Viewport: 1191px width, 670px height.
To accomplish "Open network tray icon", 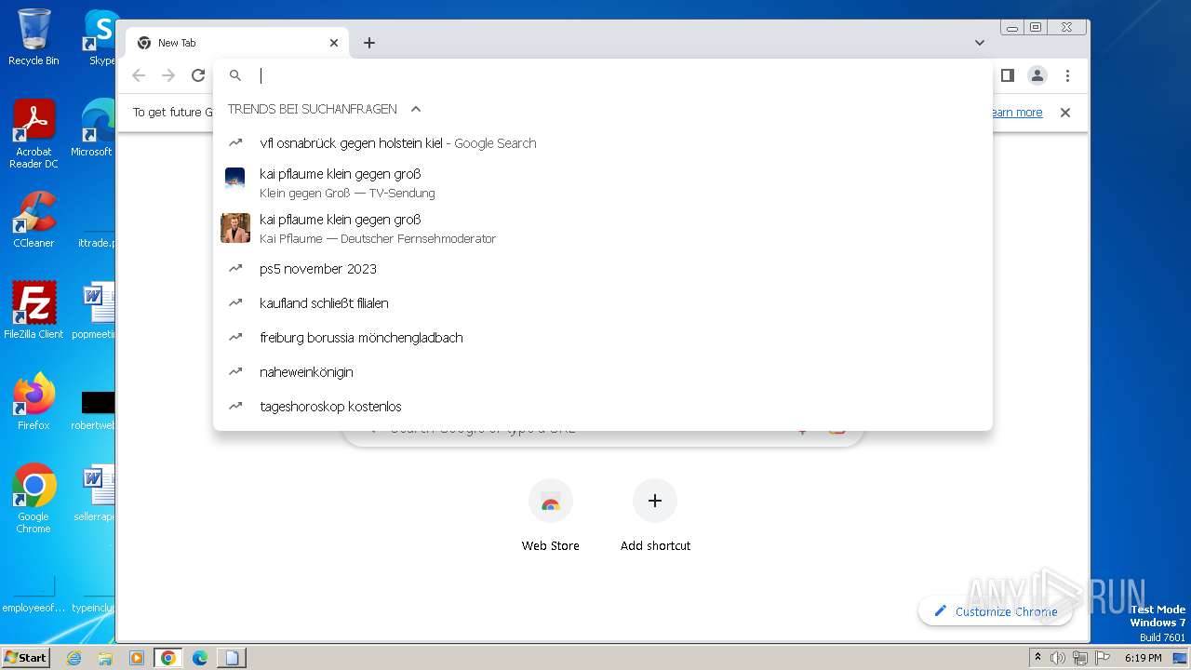I will (1079, 658).
